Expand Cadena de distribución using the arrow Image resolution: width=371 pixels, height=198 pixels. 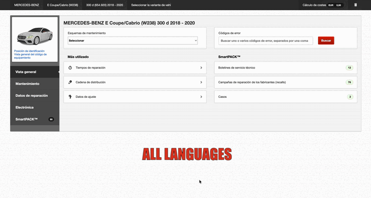pos(201,82)
